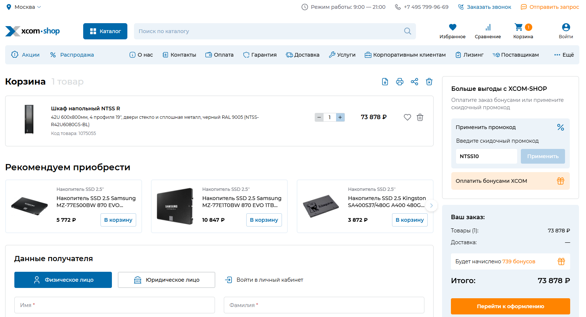Click the download cart file icon
The width and height of the screenshot is (586, 317).
click(385, 82)
